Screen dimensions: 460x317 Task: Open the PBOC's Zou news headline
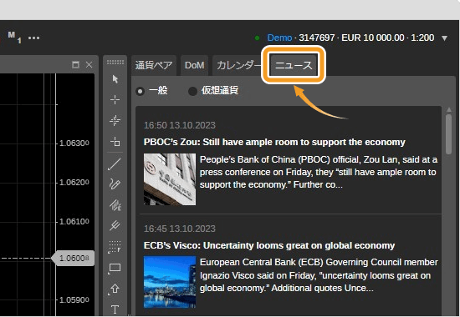(274, 142)
